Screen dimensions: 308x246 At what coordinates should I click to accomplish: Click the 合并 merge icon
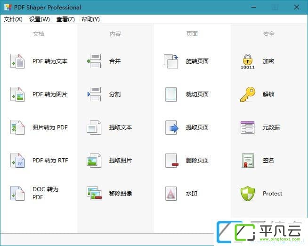pos(94,61)
